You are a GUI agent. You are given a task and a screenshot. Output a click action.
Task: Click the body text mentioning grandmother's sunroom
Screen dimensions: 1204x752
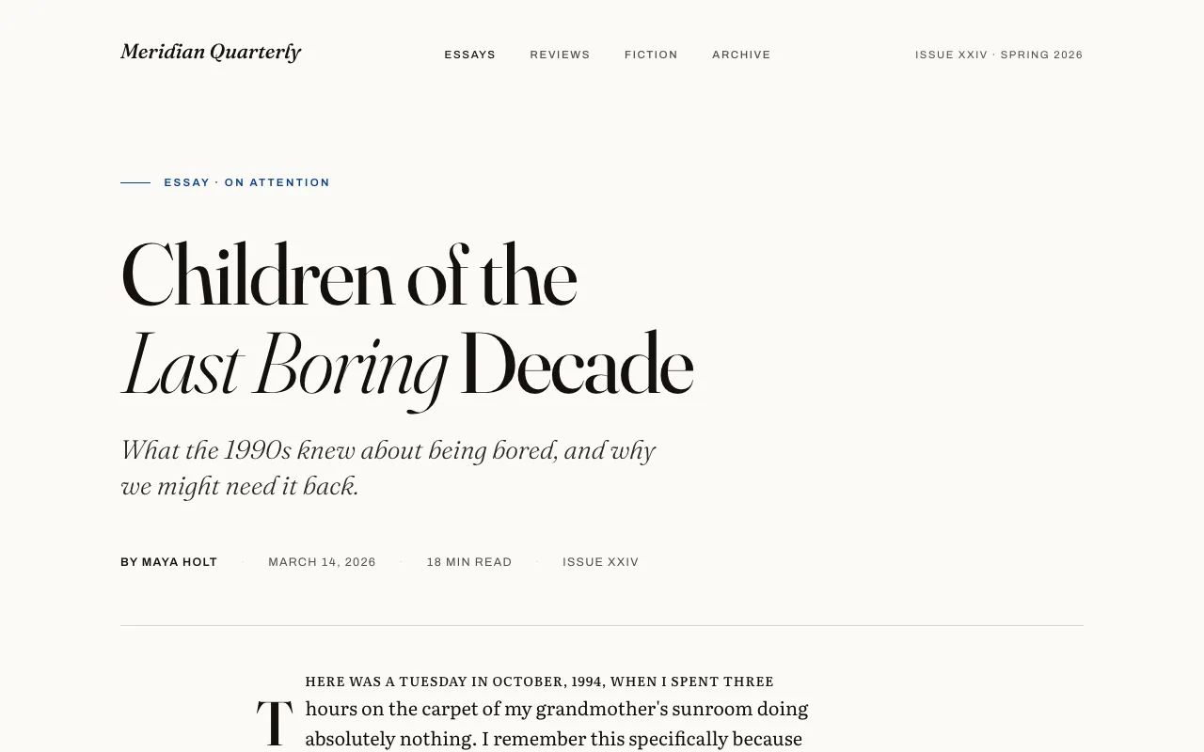click(556, 709)
